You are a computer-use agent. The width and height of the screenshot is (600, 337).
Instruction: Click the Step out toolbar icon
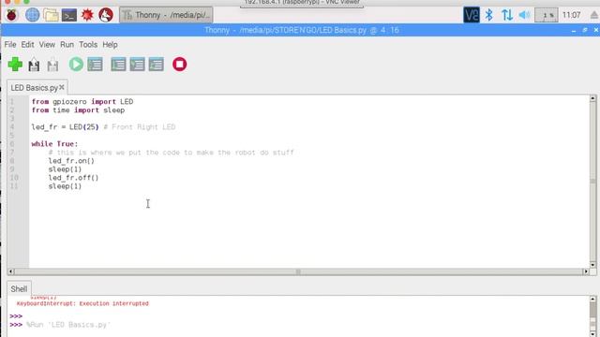(x=157, y=65)
